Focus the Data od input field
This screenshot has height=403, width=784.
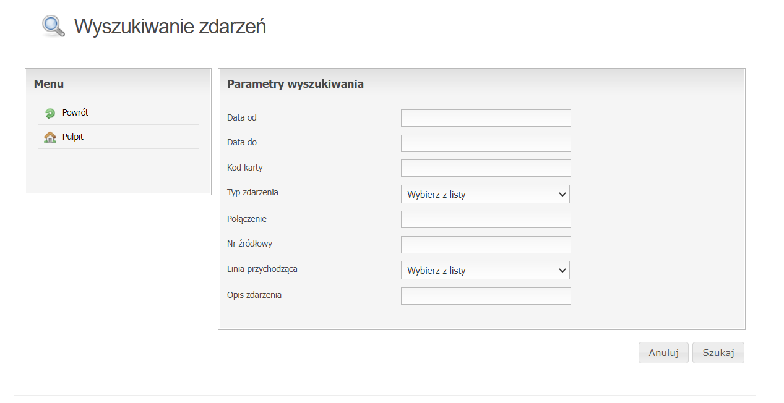click(486, 118)
